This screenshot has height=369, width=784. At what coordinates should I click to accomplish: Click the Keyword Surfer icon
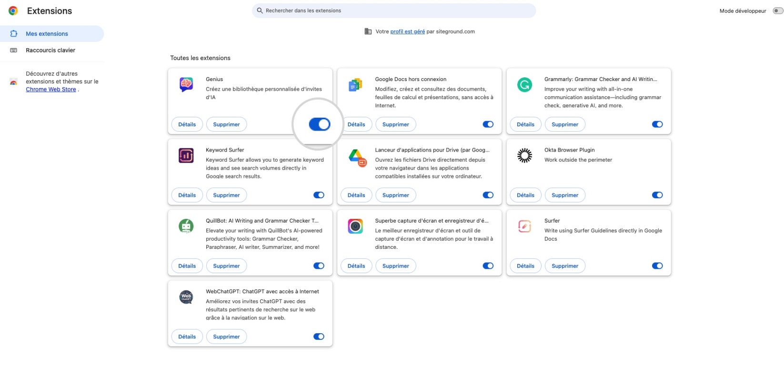(186, 155)
